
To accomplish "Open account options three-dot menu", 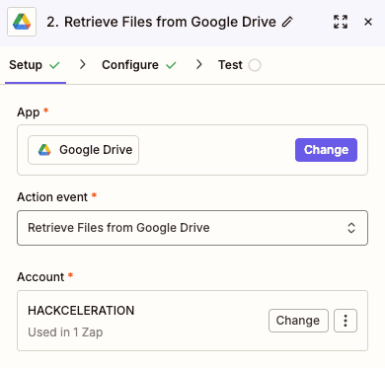I will (x=346, y=321).
